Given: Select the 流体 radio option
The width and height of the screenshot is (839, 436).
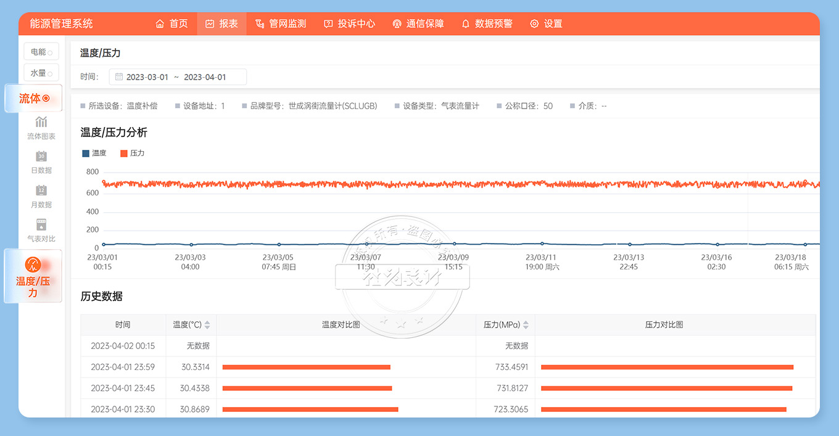Looking at the screenshot, I should [x=46, y=98].
